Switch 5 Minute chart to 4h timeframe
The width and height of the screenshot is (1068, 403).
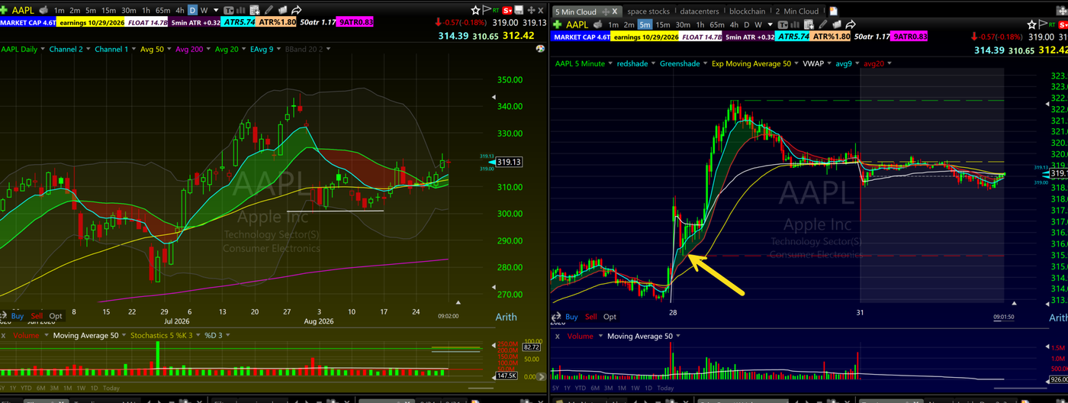734,25
